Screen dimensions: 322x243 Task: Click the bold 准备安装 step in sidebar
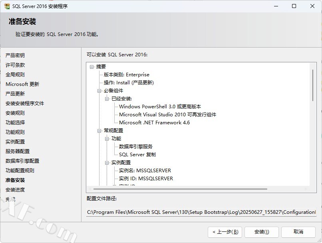coord(15,180)
